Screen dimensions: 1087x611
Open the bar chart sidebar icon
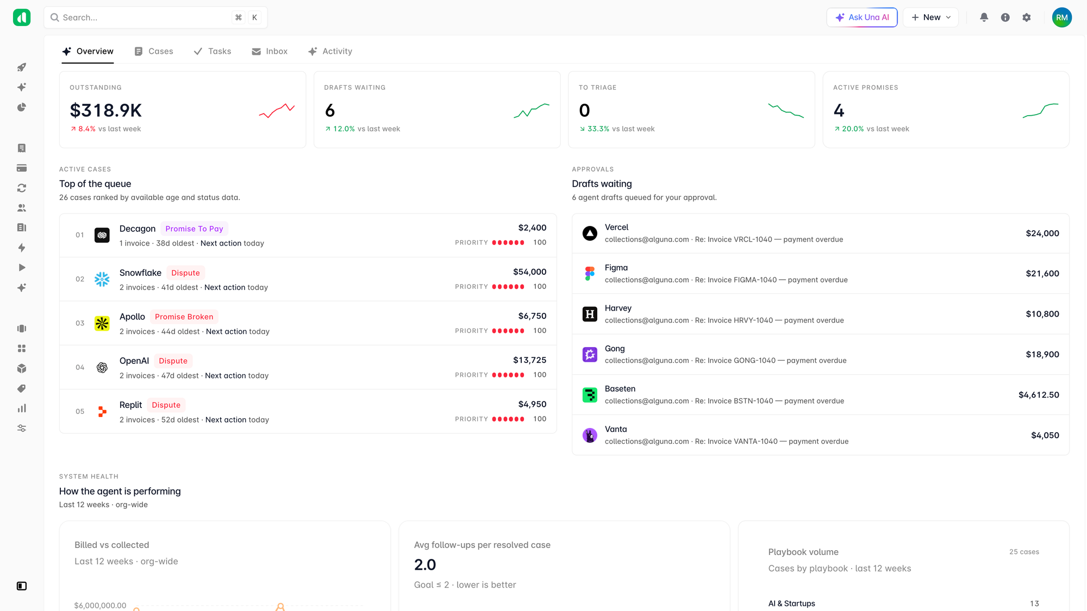click(22, 408)
